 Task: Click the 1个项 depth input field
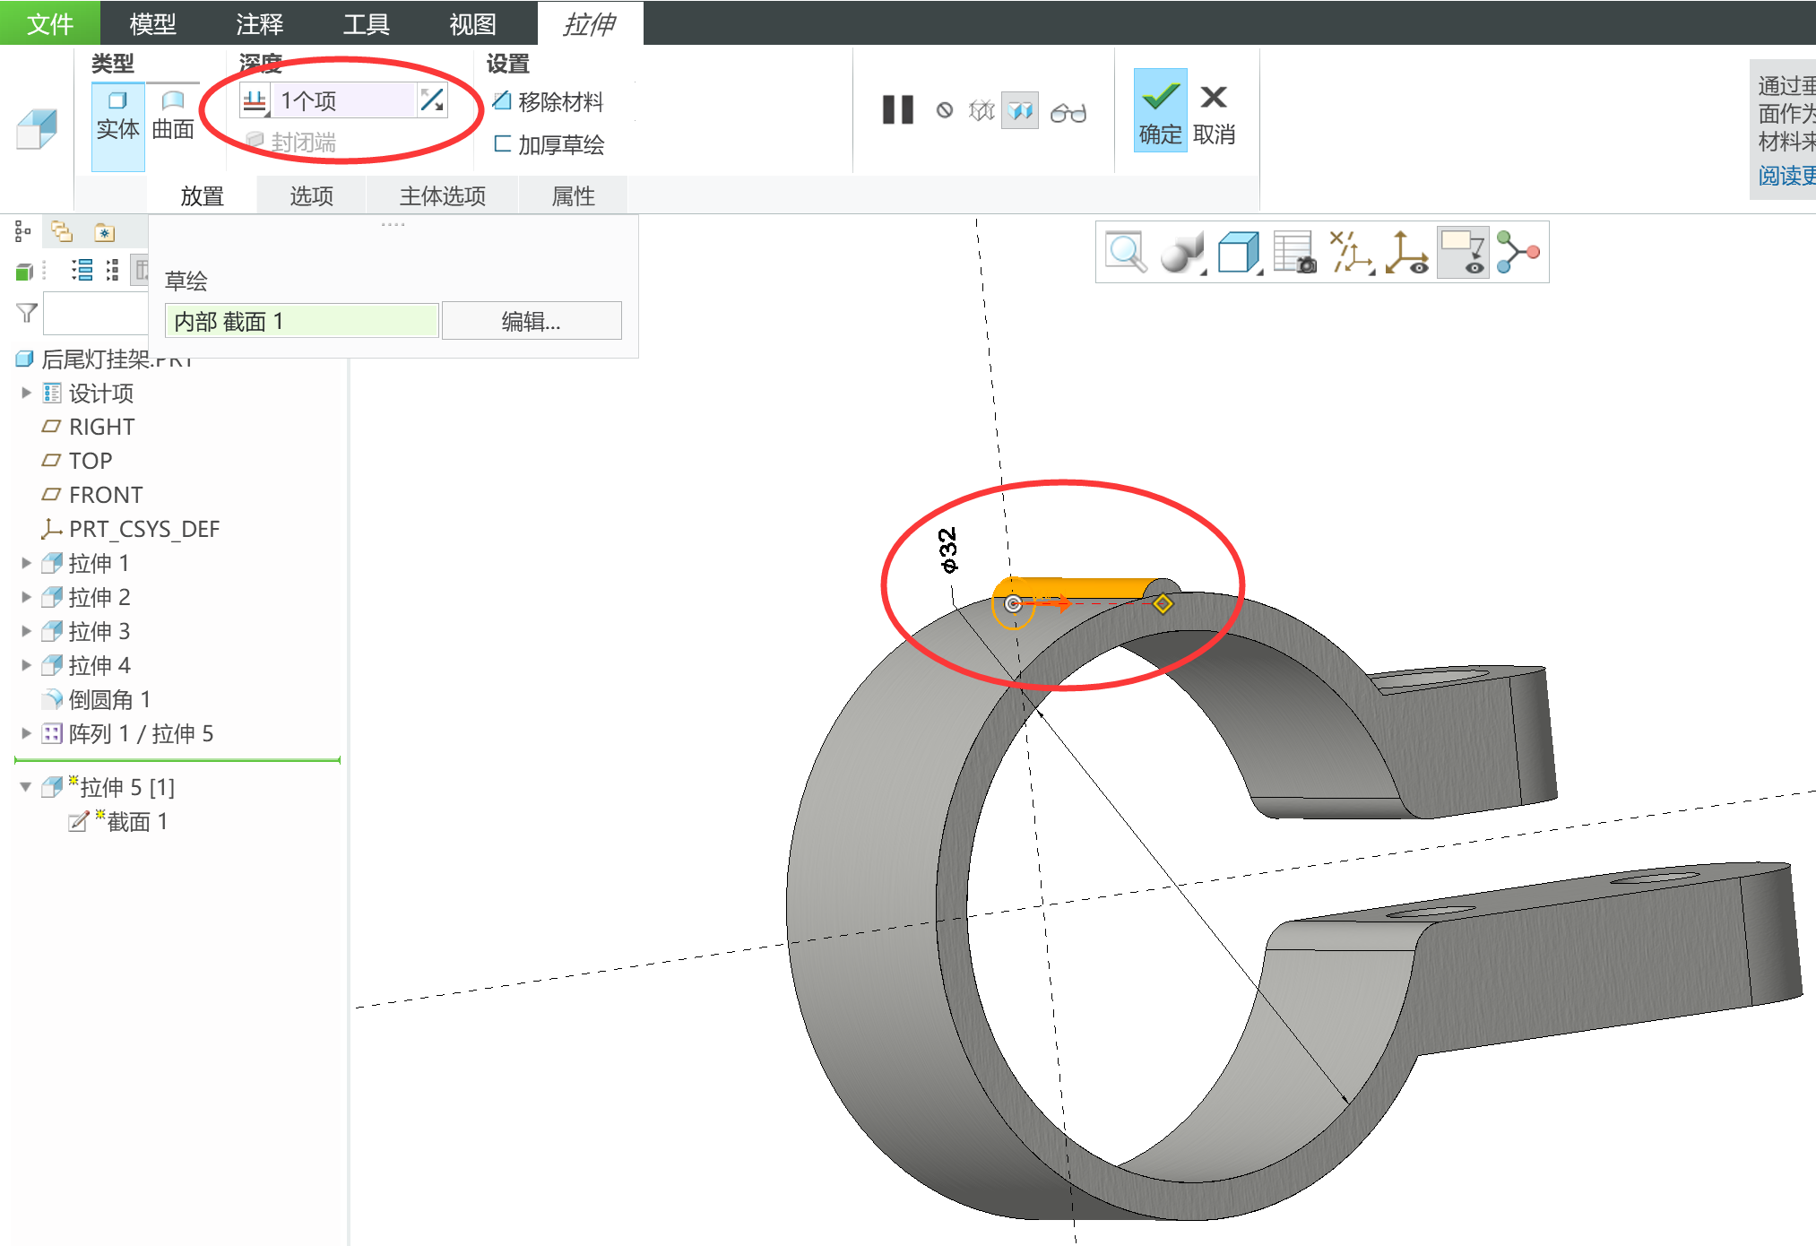(x=343, y=100)
